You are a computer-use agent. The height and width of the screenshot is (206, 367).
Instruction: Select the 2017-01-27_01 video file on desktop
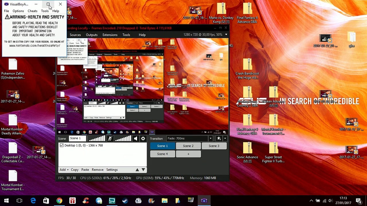[325, 41]
